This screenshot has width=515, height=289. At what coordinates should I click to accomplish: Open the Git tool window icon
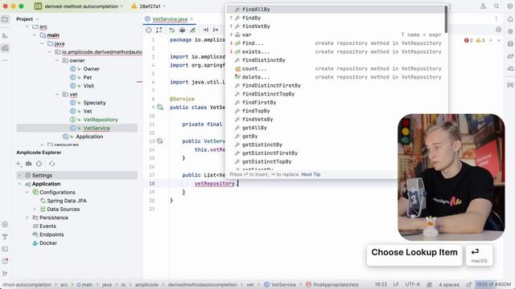(6, 273)
